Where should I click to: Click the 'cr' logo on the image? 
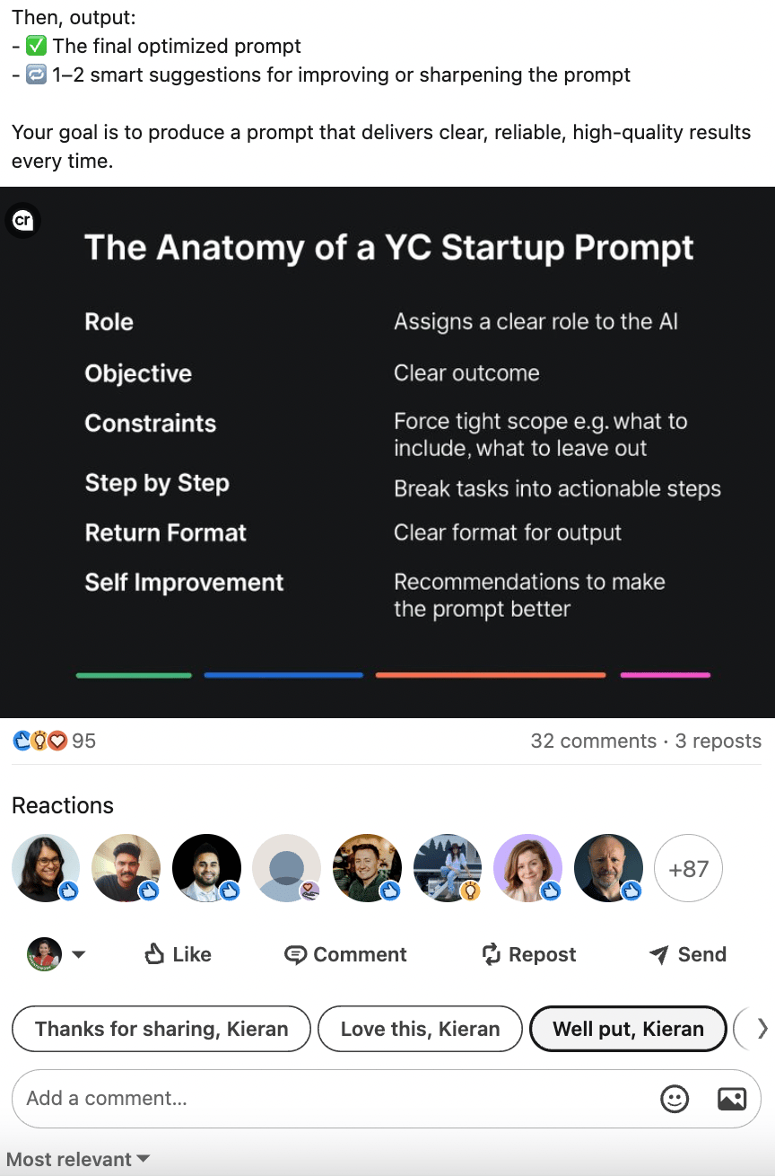point(23,221)
